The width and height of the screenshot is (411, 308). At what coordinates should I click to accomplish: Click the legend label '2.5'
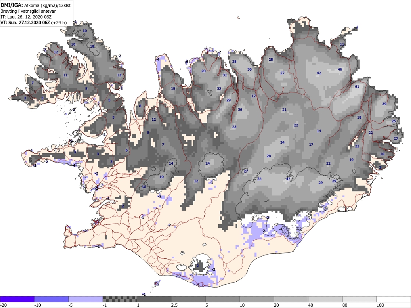coord(174,305)
